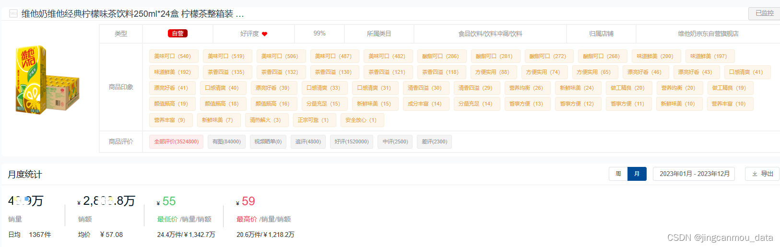Click impression tag 味道鲜美 (197)

click(710, 56)
